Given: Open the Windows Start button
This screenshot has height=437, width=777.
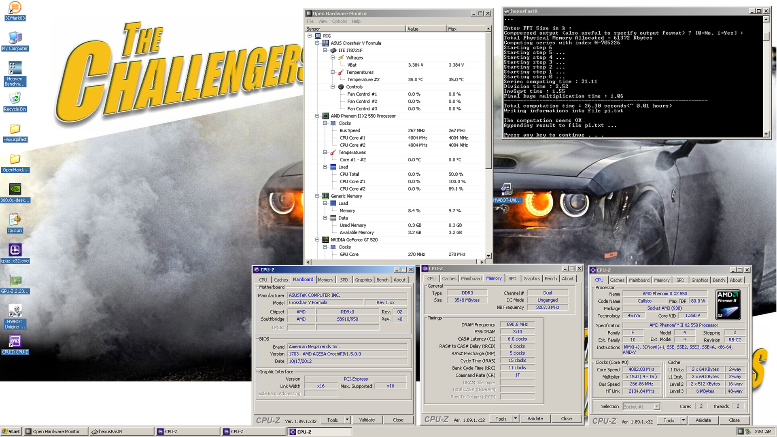Looking at the screenshot, I should [x=11, y=431].
